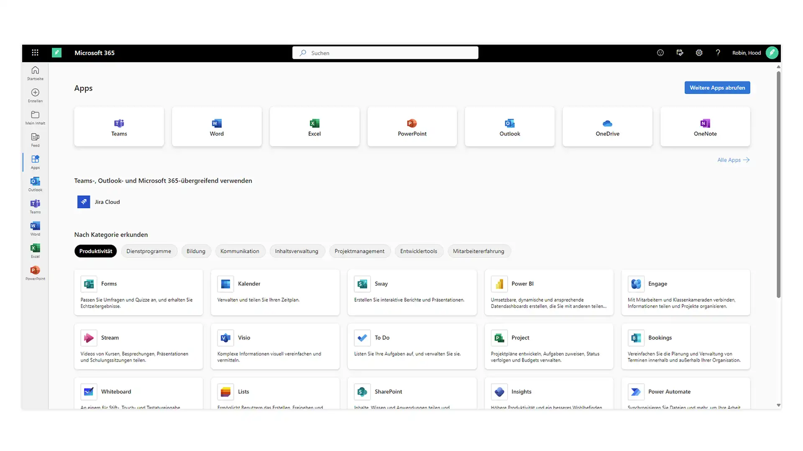Open the SharePoint app card
This screenshot has height=451, width=803.
tap(412, 393)
